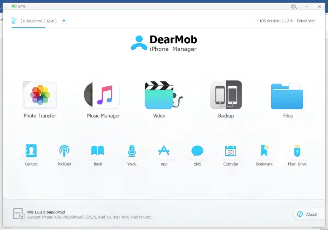The image size is (328, 230).
Task: Click the DearMob iPhone Manager logo
Action: [x=164, y=43]
